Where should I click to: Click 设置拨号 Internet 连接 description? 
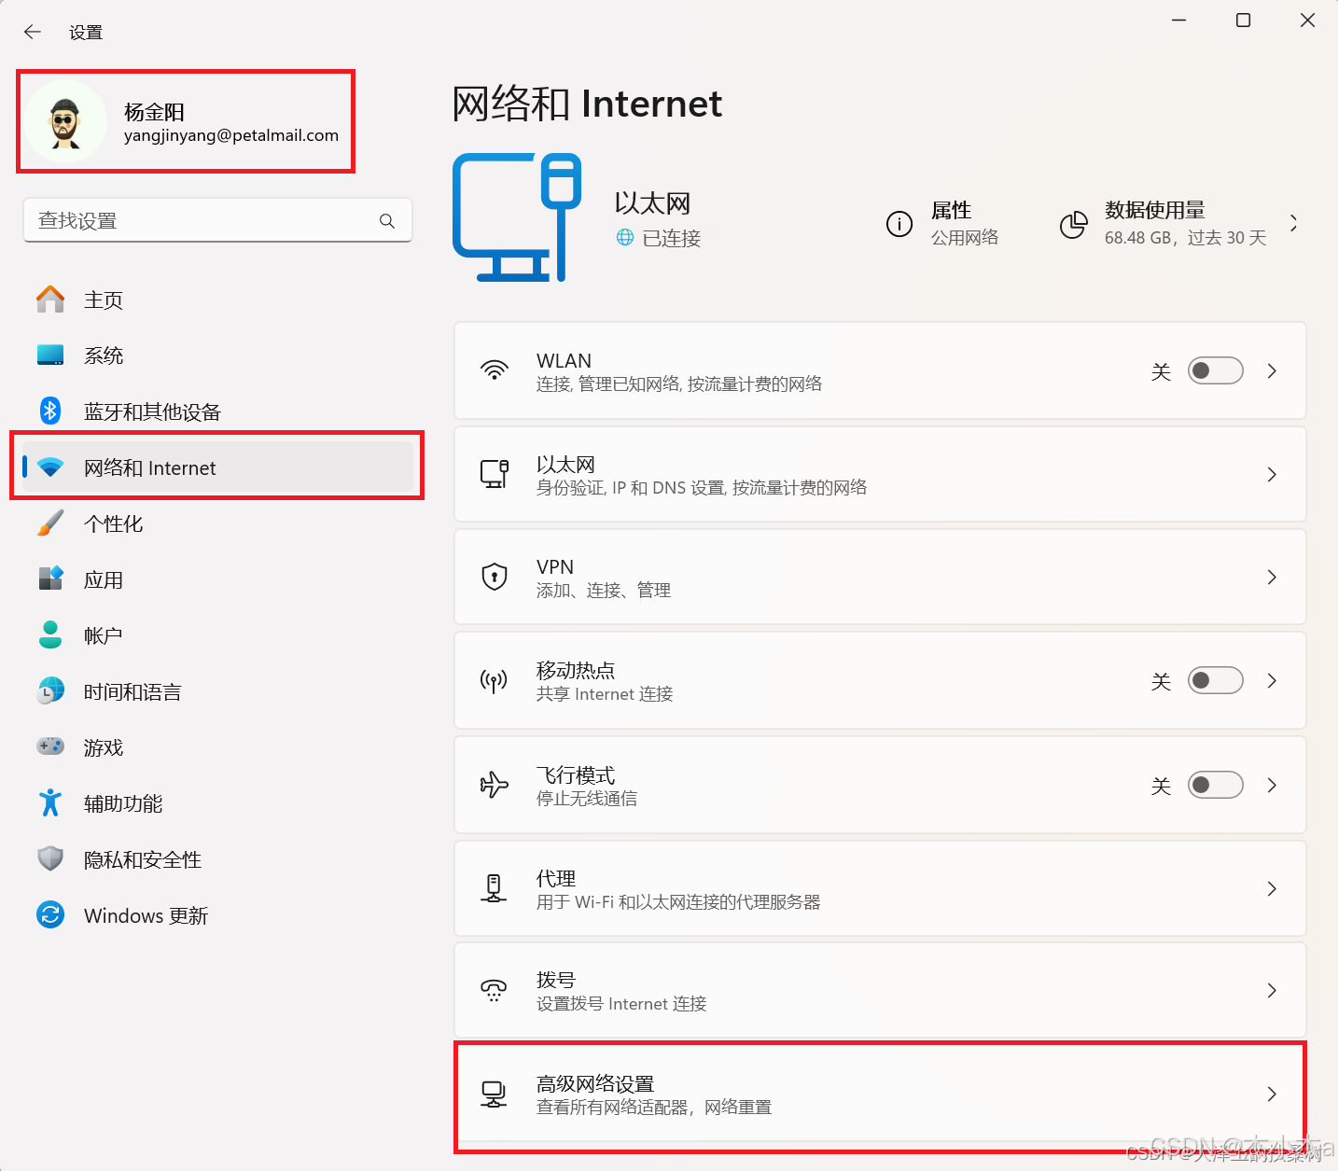pyautogui.click(x=621, y=1003)
